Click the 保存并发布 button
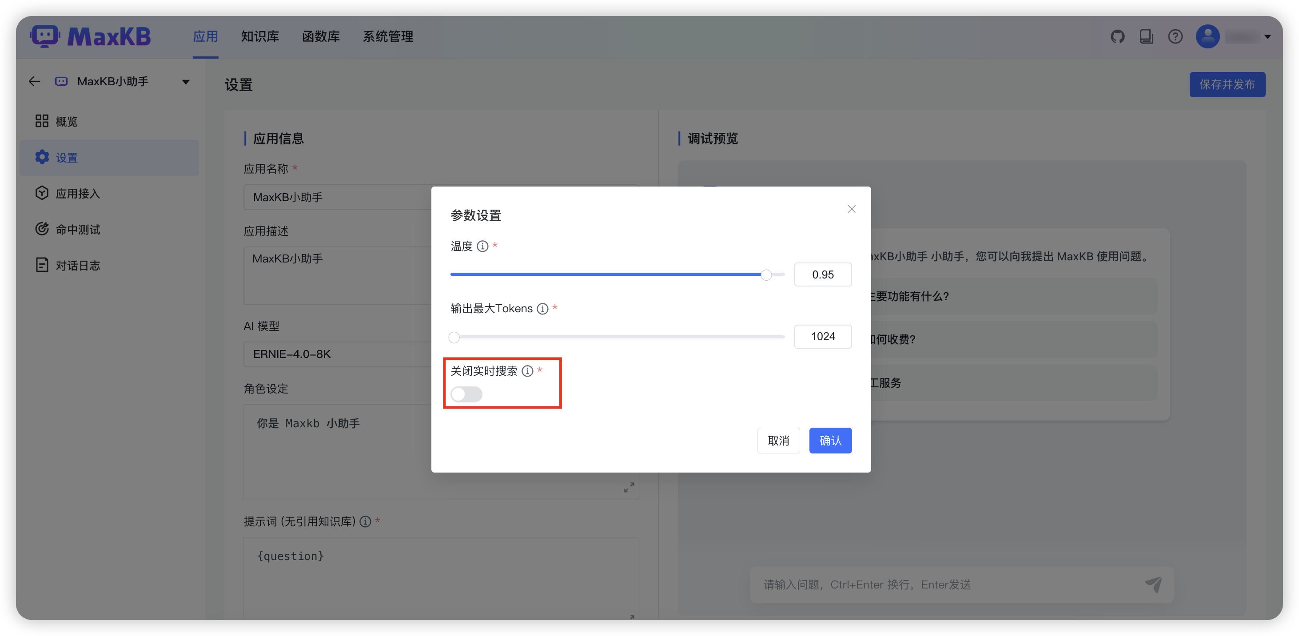 [x=1227, y=85]
